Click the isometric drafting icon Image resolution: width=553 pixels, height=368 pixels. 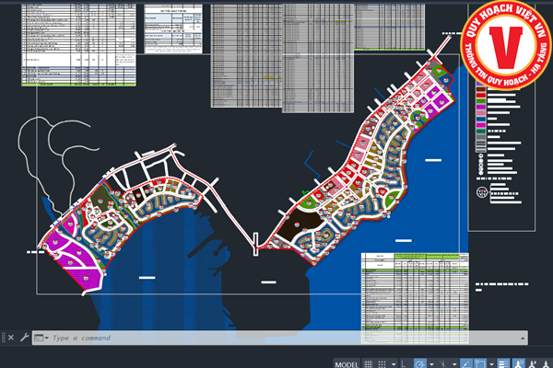point(442,363)
